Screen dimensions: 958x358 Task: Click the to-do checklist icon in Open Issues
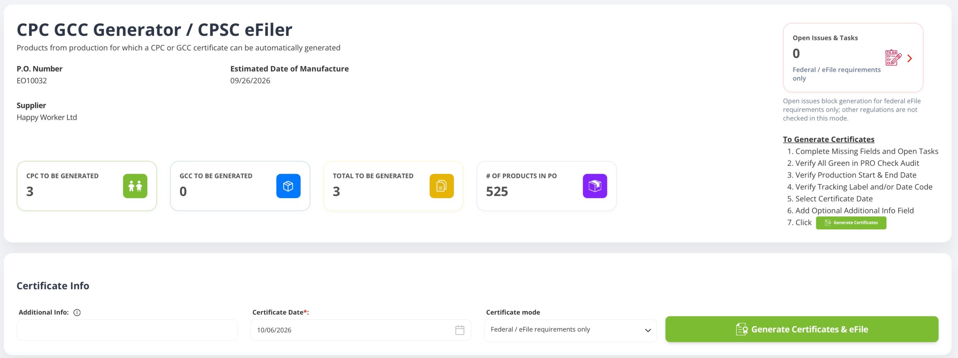pos(893,58)
